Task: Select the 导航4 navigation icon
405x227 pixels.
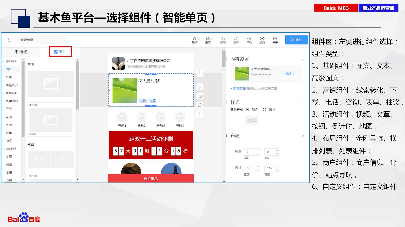Action: pos(180,117)
